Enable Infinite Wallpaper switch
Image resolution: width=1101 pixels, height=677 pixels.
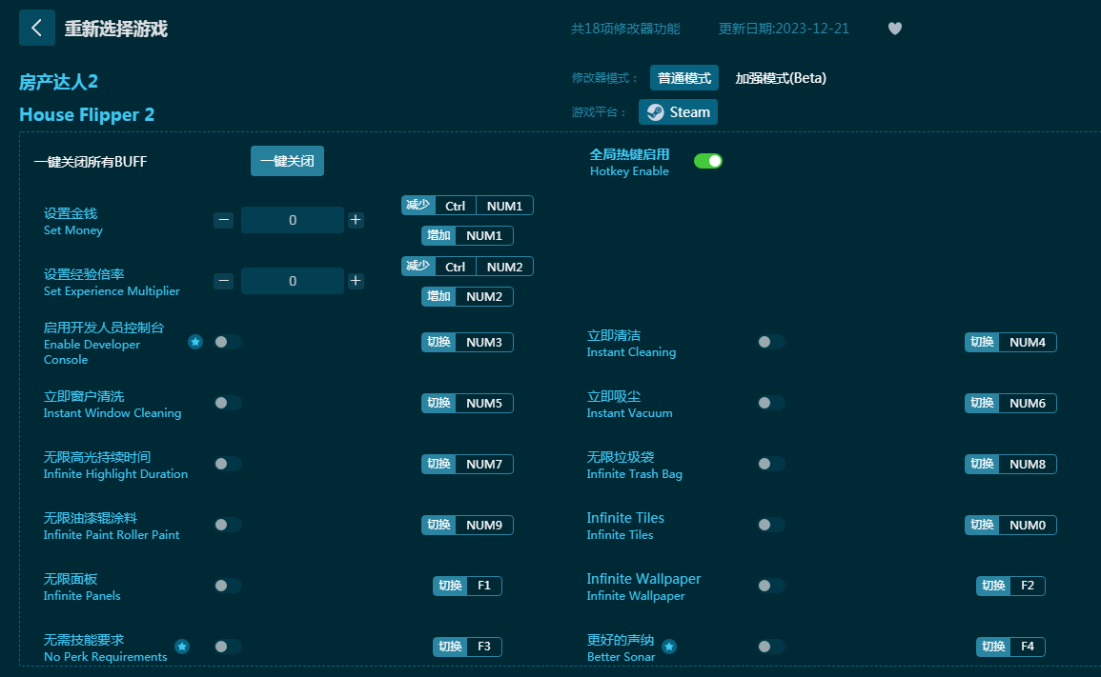click(x=771, y=586)
